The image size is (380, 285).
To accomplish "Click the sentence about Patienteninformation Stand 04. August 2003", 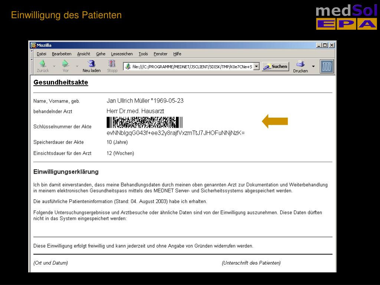I will (x=120, y=202).
